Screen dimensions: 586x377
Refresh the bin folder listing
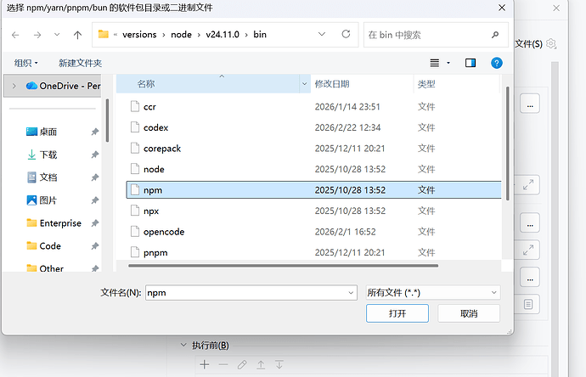pos(346,35)
